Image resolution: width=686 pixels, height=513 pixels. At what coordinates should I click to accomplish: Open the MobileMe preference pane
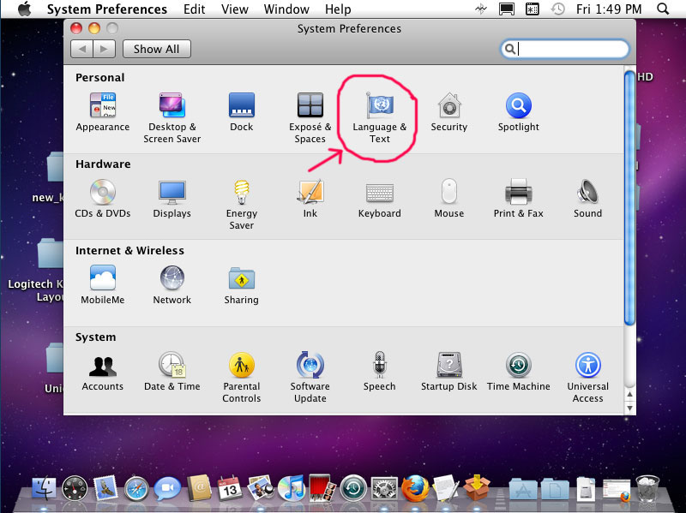[x=103, y=285]
